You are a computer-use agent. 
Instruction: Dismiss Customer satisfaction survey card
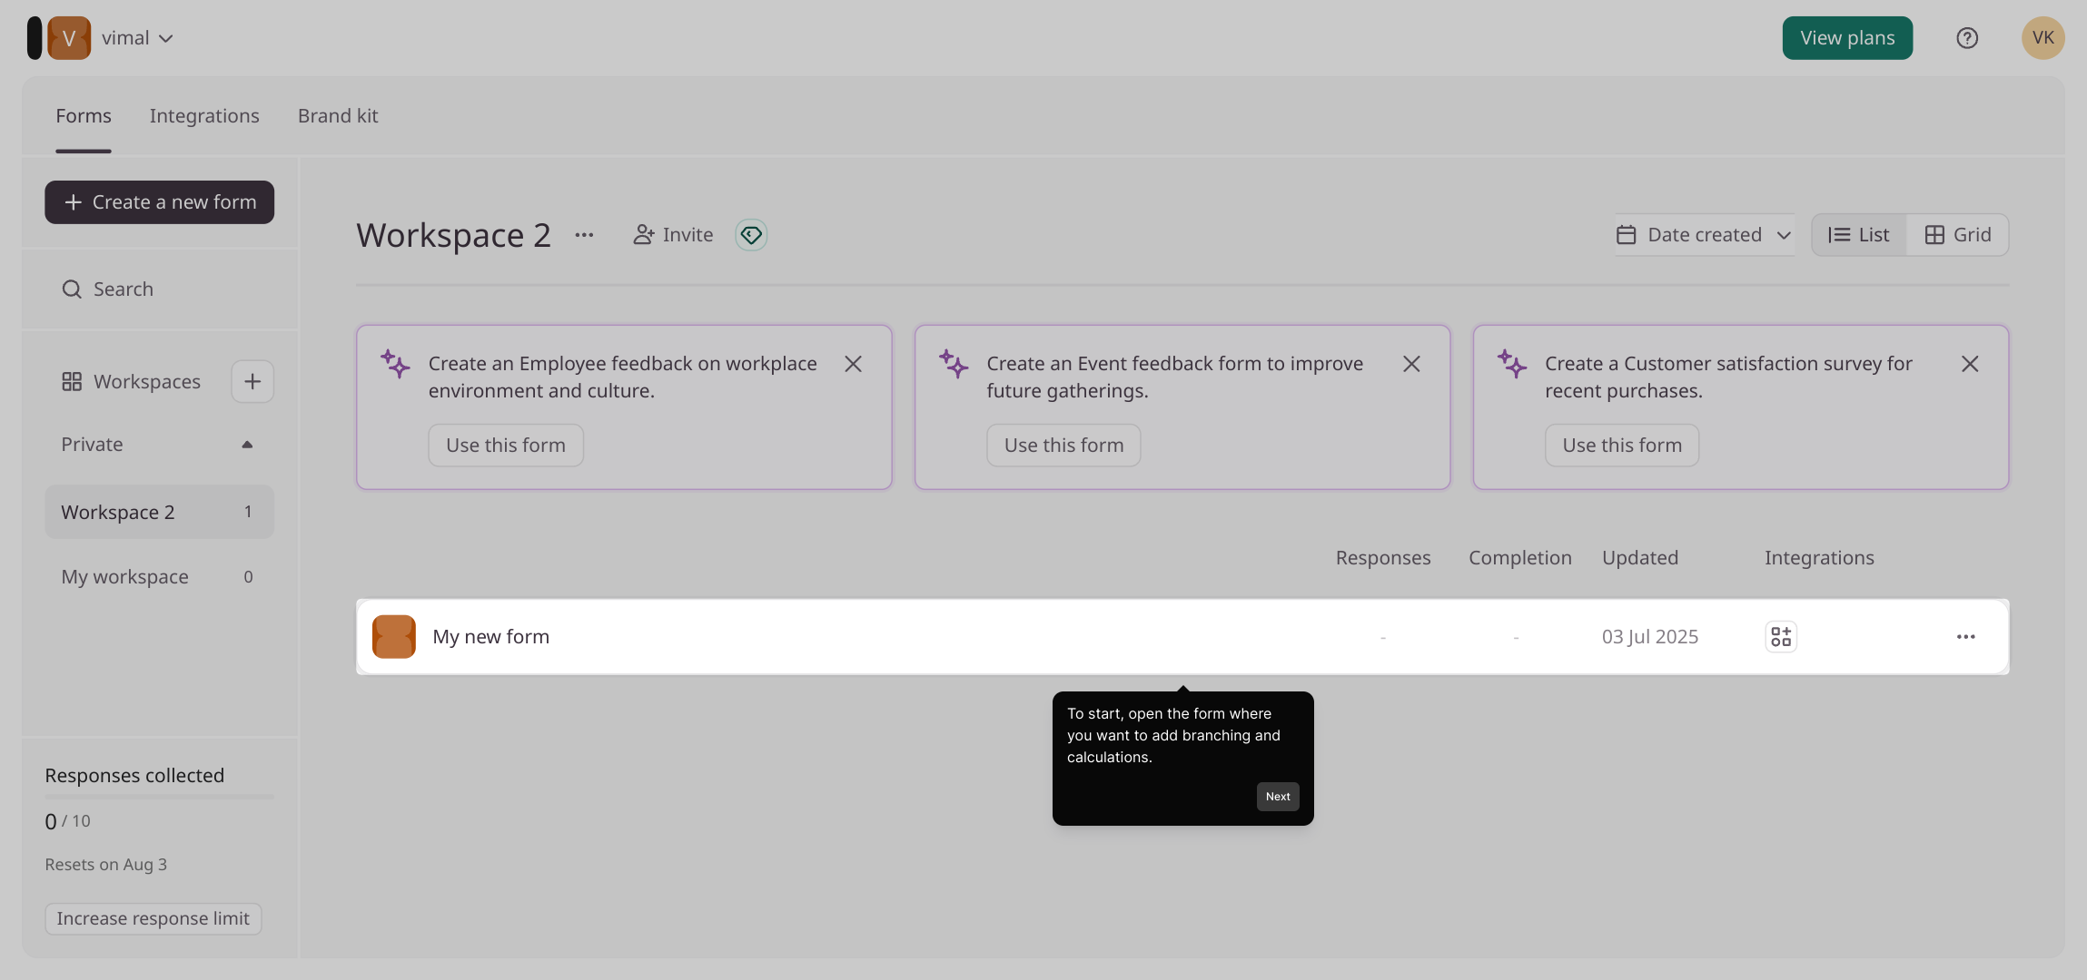pyautogui.click(x=1970, y=364)
